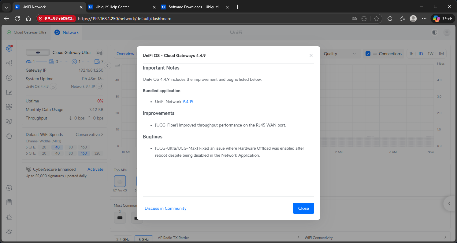The height and width of the screenshot is (243, 457).
Task: Collapse the left panel with arrow
Action: tap(107, 66)
